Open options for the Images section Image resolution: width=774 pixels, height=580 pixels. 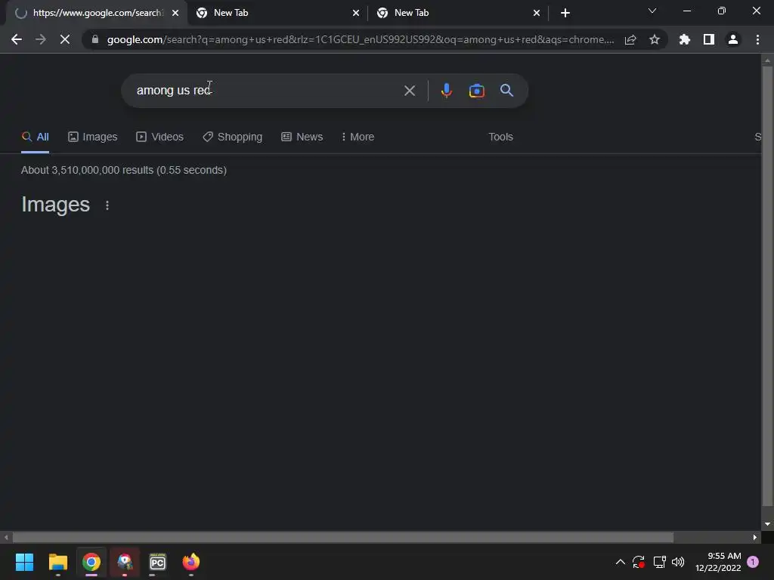click(107, 205)
